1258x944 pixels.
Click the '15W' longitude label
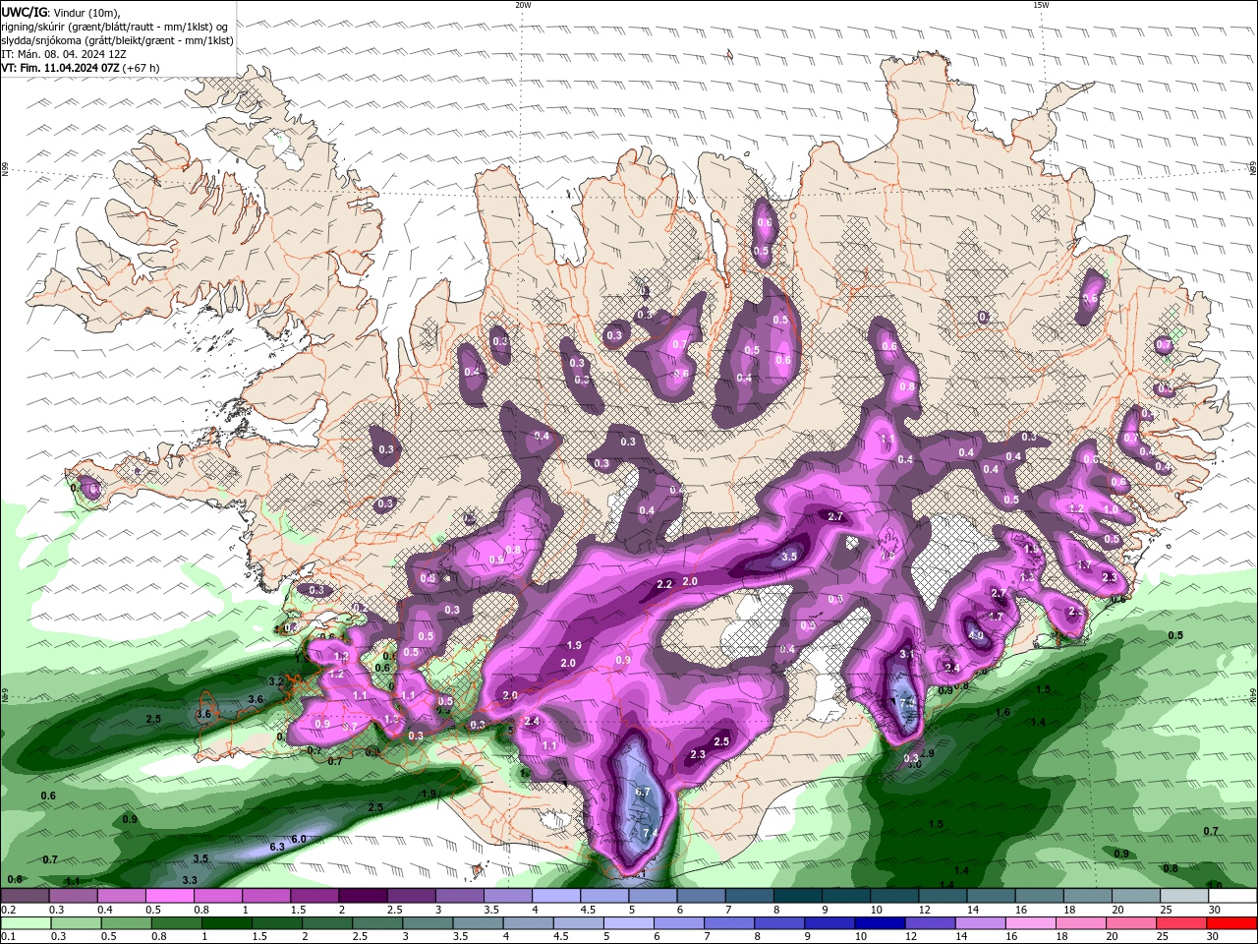pos(1041,5)
